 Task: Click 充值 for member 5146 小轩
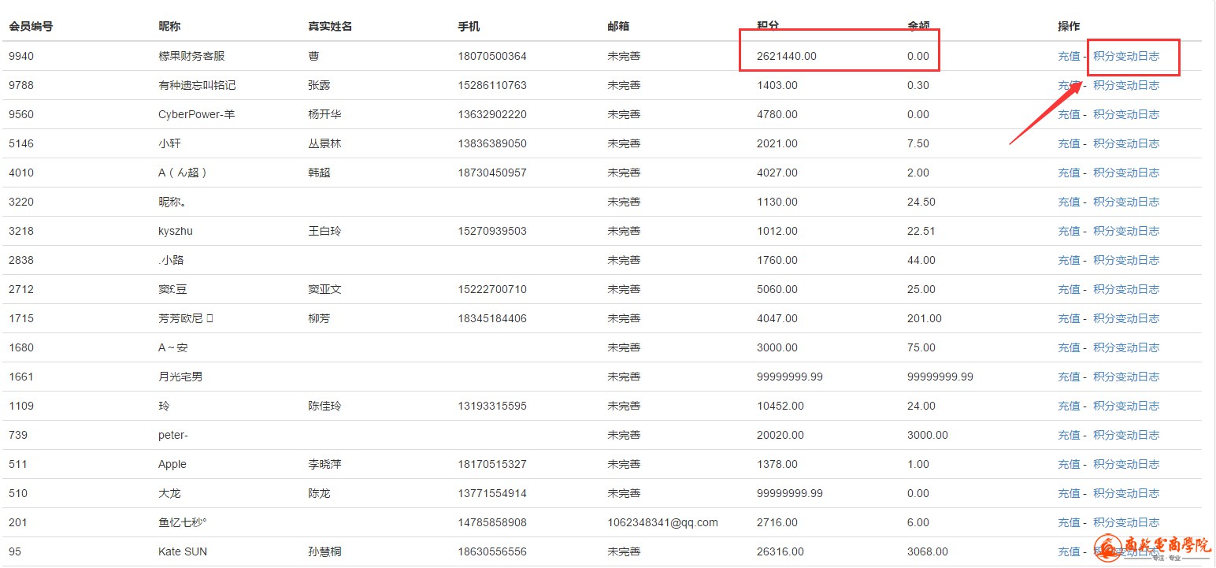(x=1069, y=143)
